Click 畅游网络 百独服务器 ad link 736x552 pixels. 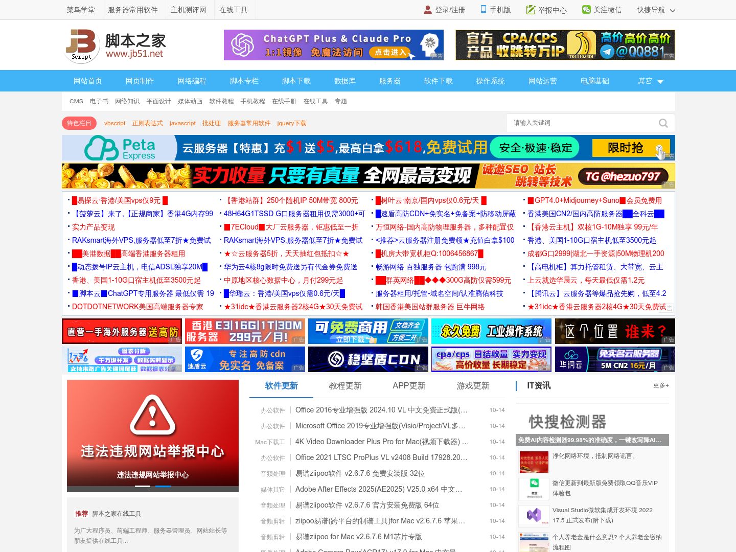431,267
